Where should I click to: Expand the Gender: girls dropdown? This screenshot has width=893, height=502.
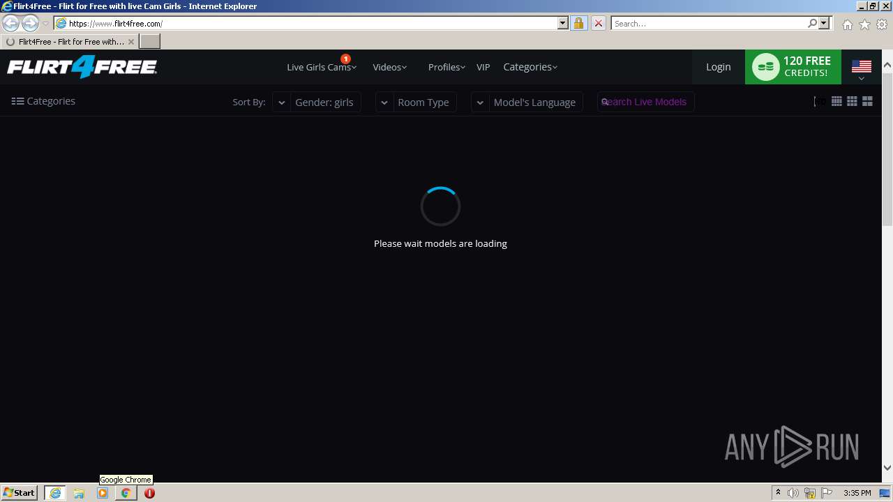[x=317, y=102]
